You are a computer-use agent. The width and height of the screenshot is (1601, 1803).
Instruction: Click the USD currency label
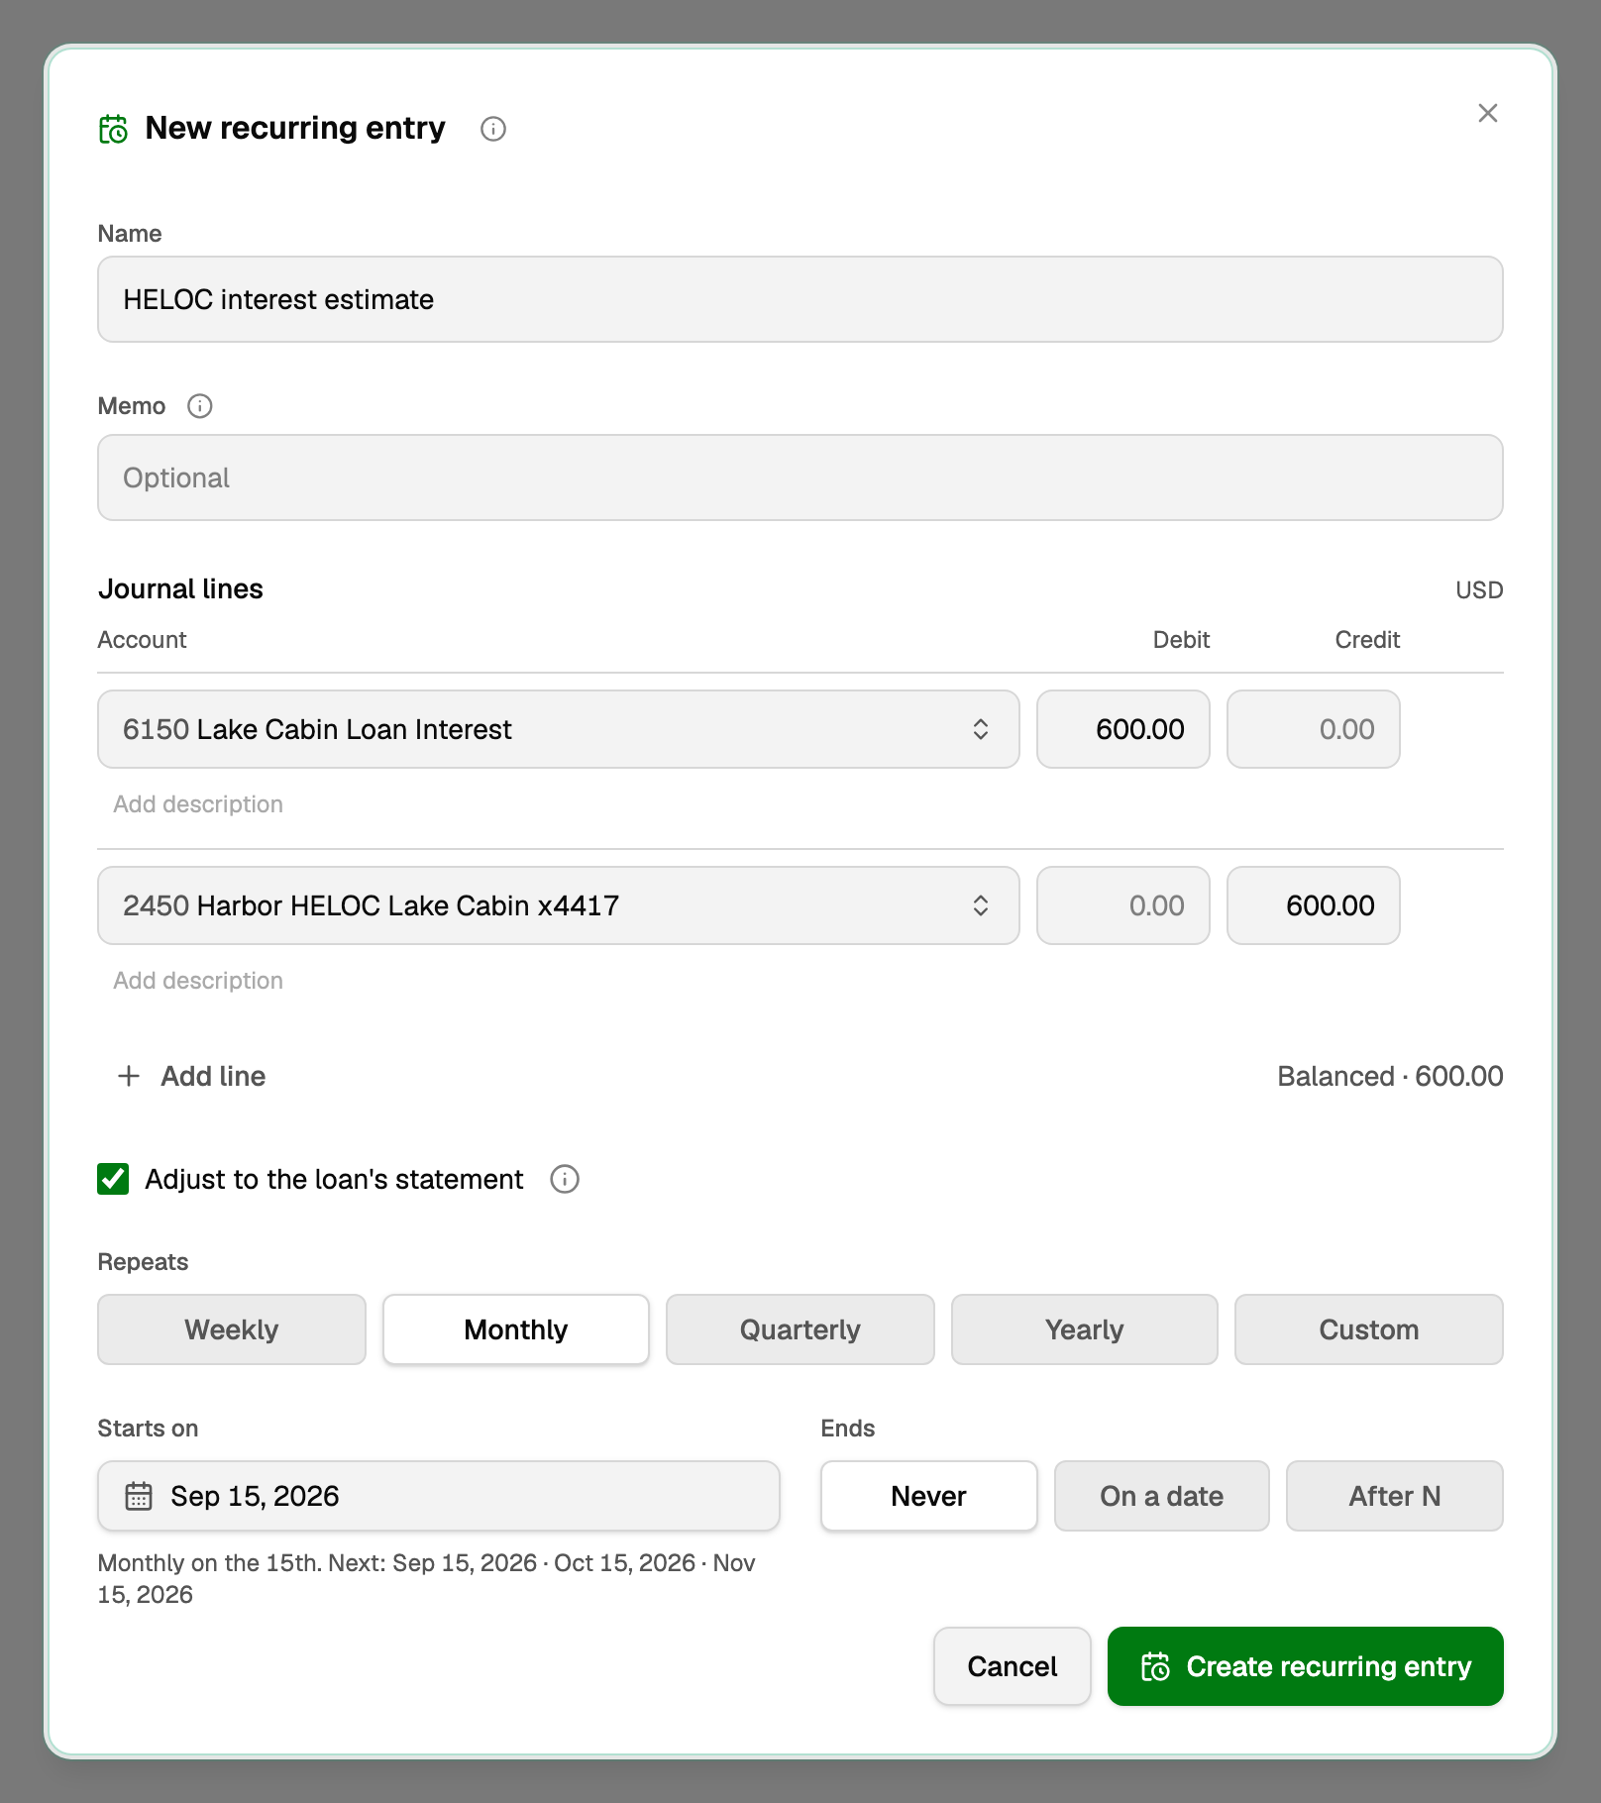pyautogui.click(x=1479, y=590)
